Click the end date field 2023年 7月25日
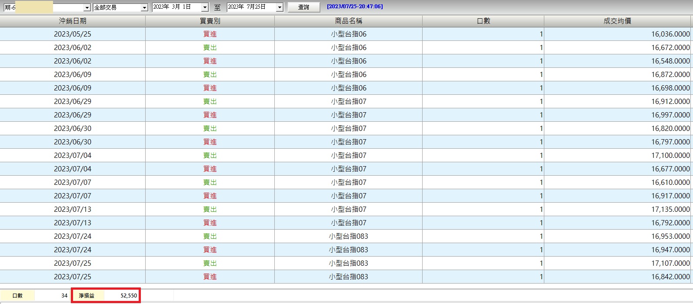The image size is (693, 304). [x=251, y=7]
